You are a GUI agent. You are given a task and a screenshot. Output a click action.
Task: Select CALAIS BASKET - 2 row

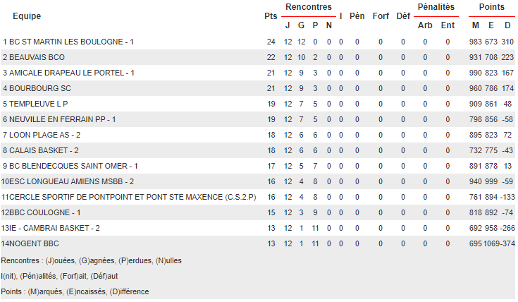[44, 150]
